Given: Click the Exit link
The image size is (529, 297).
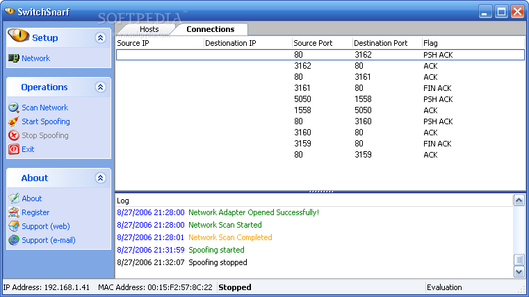Looking at the screenshot, I should (x=28, y=149).
